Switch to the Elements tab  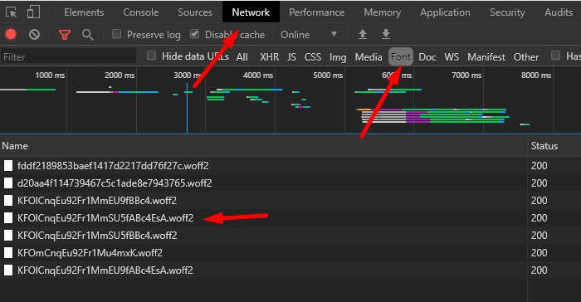click(x=84, y=12)
